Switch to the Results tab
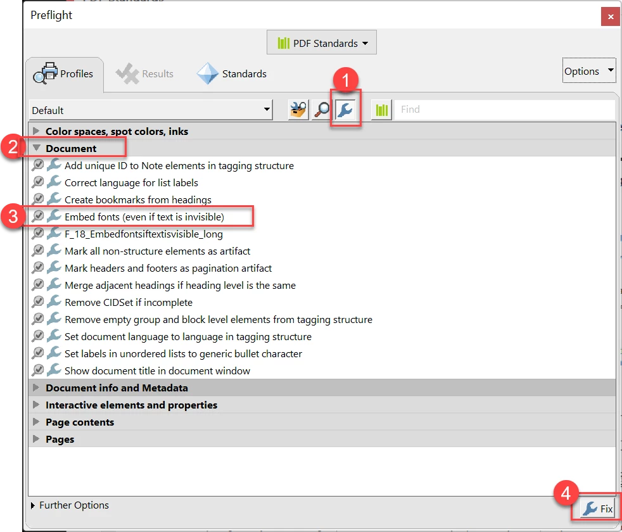Screen dimensions: 622x532 point(145,74)
